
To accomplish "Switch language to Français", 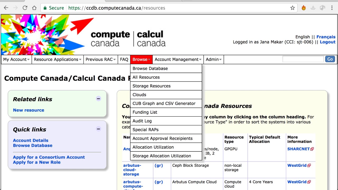I will point(326,37).
